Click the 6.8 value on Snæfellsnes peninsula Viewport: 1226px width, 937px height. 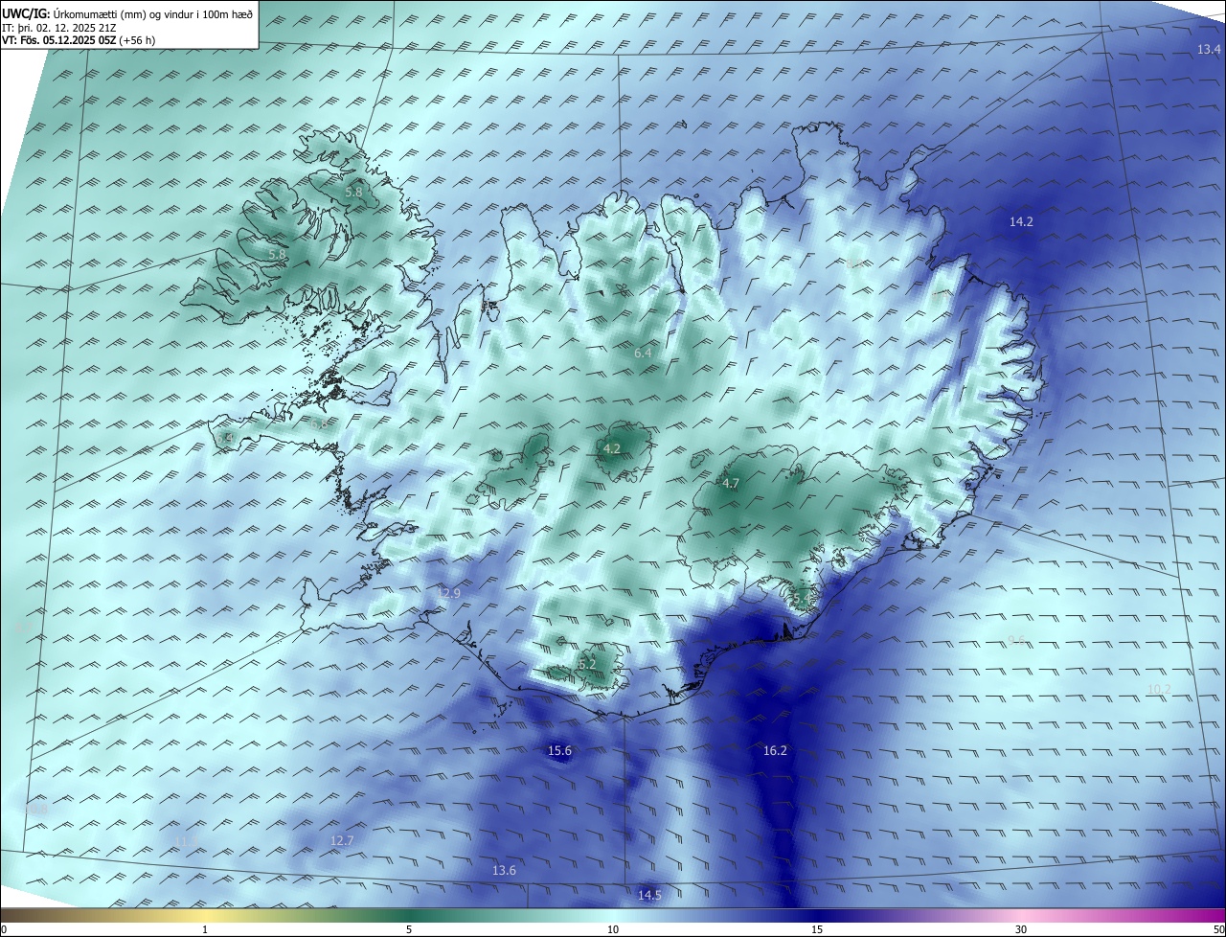tap(319, 423)
